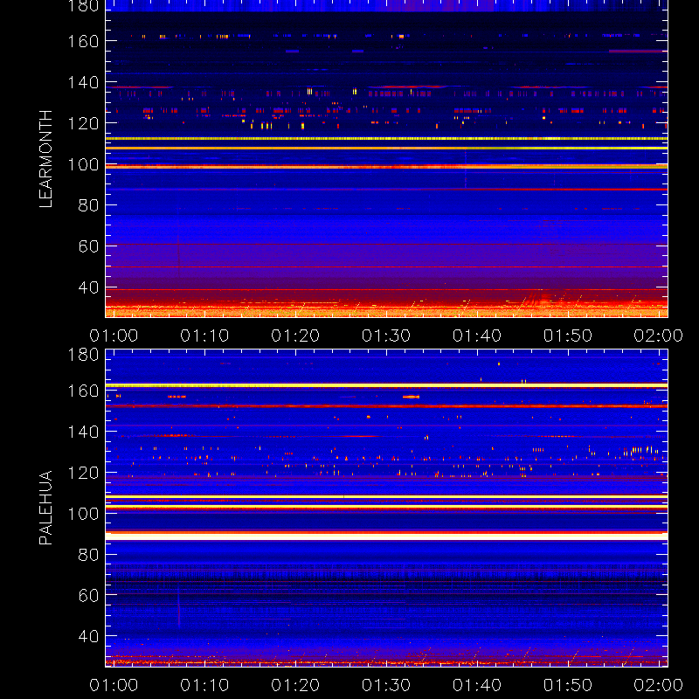Click 01:10 time label under Palehua plot
This screenshot has height=699, width=699.
tap(204, 685)
